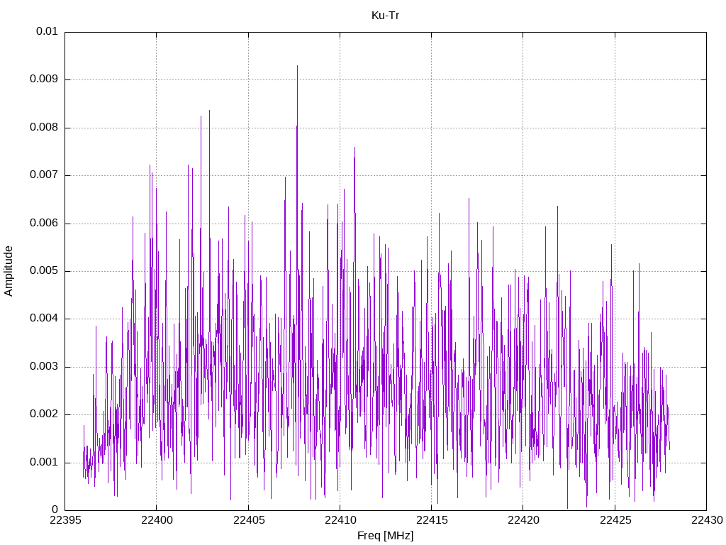Click the x-axis tick label 22425

pyautogui.click(x=615, y=520)
